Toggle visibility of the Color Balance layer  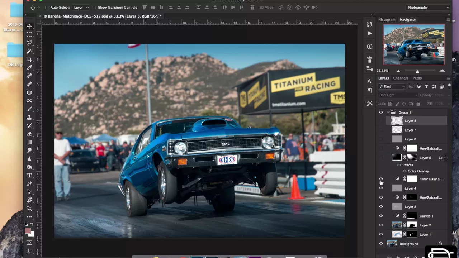381,178
